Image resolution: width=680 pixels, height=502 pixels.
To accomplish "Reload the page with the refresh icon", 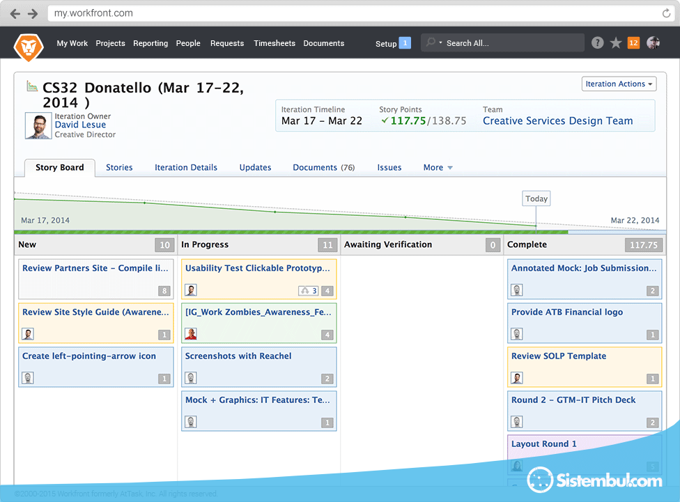I will [666, 13].
